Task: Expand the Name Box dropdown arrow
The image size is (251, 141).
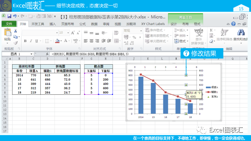Action: (31, 54)
